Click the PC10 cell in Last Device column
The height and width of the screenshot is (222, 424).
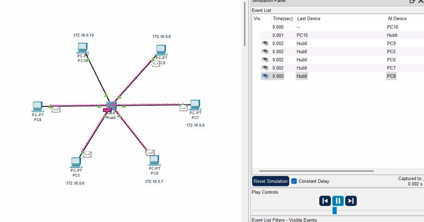(302, 35)
